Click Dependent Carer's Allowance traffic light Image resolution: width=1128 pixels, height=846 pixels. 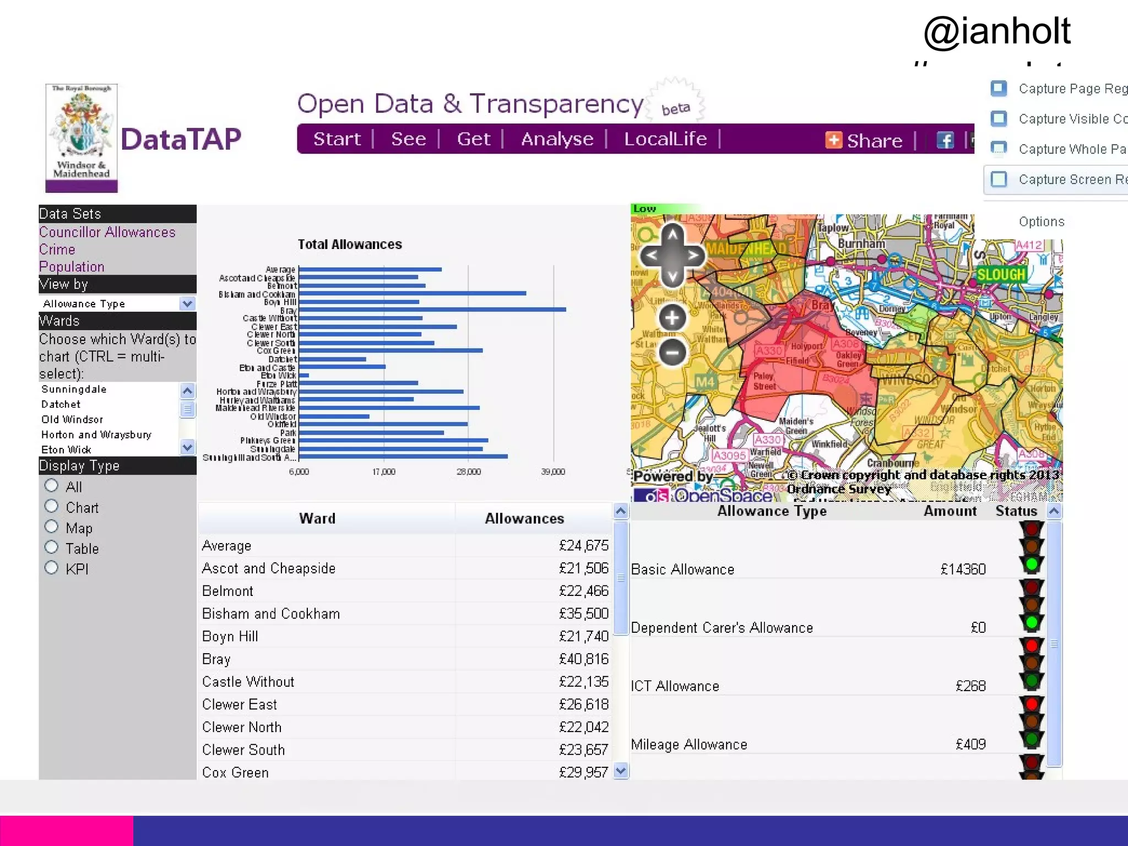pos(1032,605)
